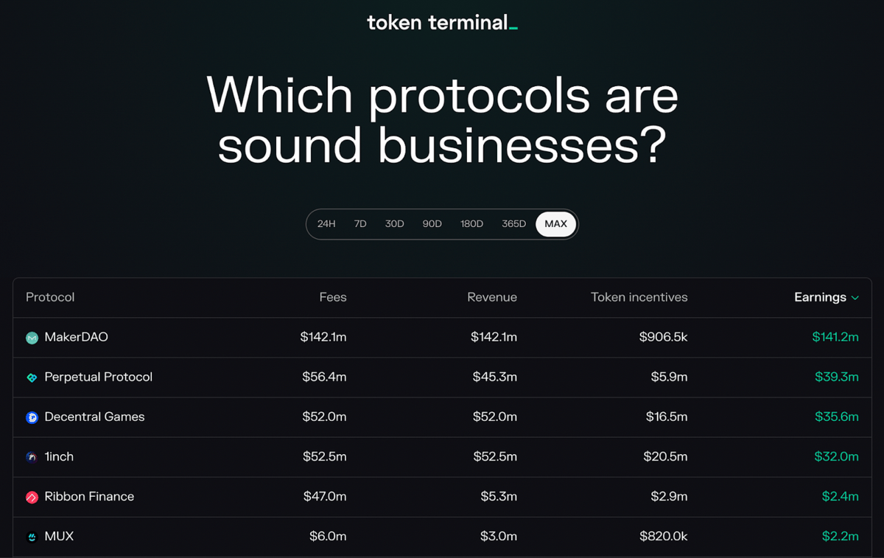
Task: Click the MUX logo icon
Action: 32,537
